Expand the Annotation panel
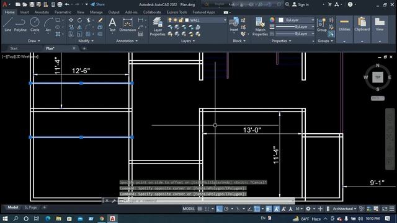This screenshot has width=397, height=223. [x=127, y=41]
